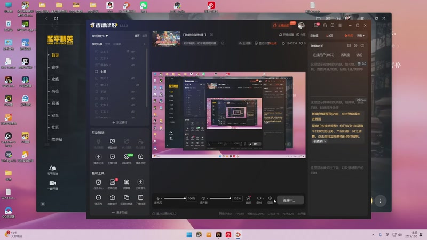
Task: Click 添加素材 to add source
Action: click(x=120, y=122)
